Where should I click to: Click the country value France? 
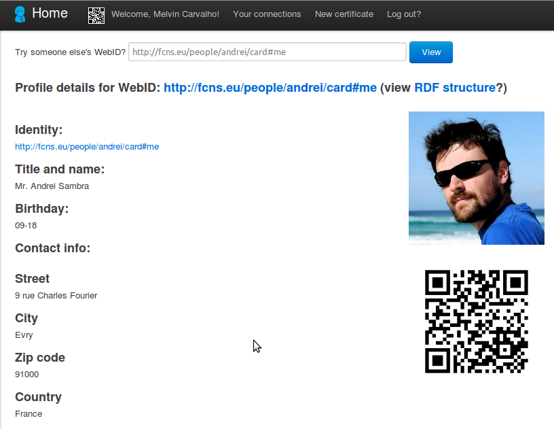(x=29, y=414)
